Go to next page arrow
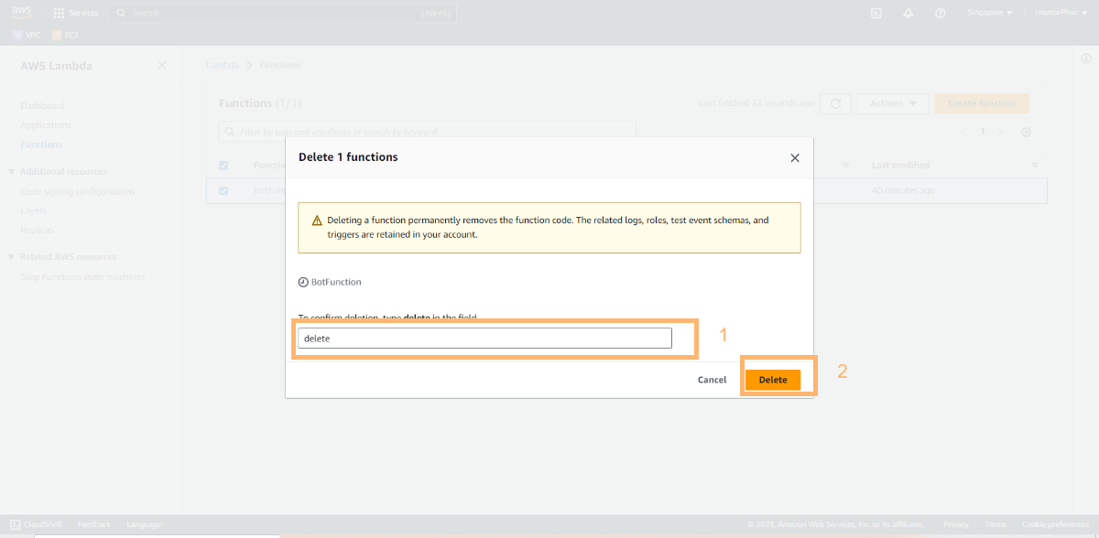The width and height of the screenshot is (1099, 538). click(1000, 132)
